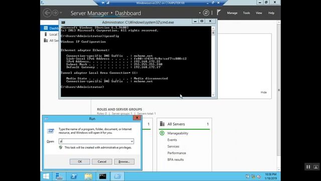321x181 pixels.
Task: Open the Manage menu
Action: [232, 13]
